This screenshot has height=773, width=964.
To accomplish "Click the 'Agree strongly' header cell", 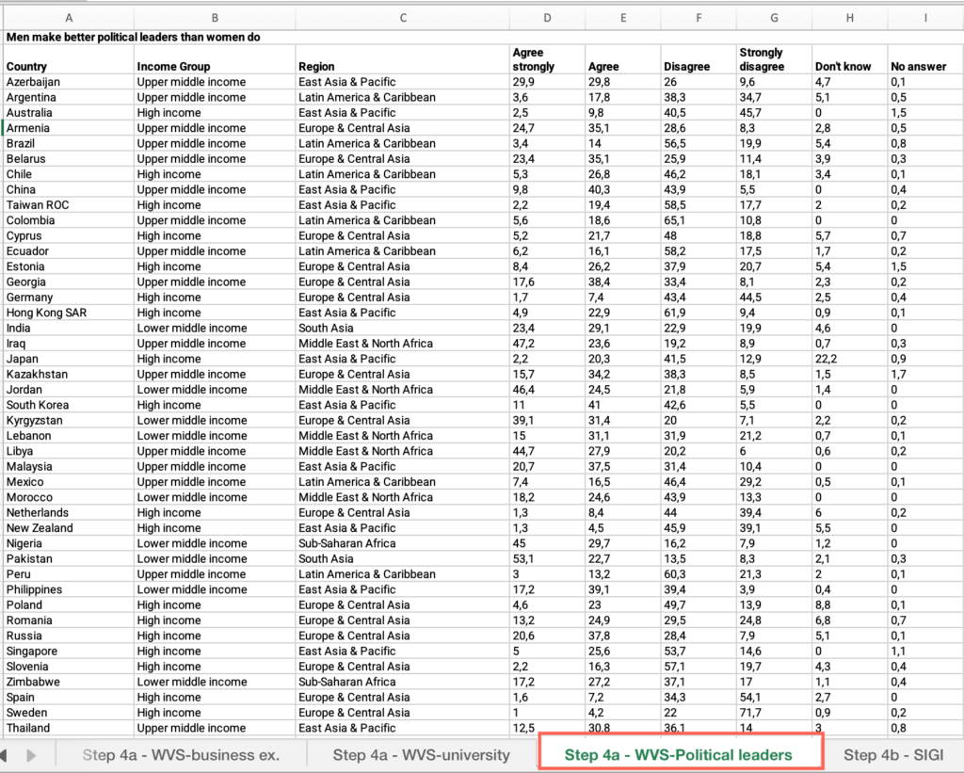I will tap(547, 59).
